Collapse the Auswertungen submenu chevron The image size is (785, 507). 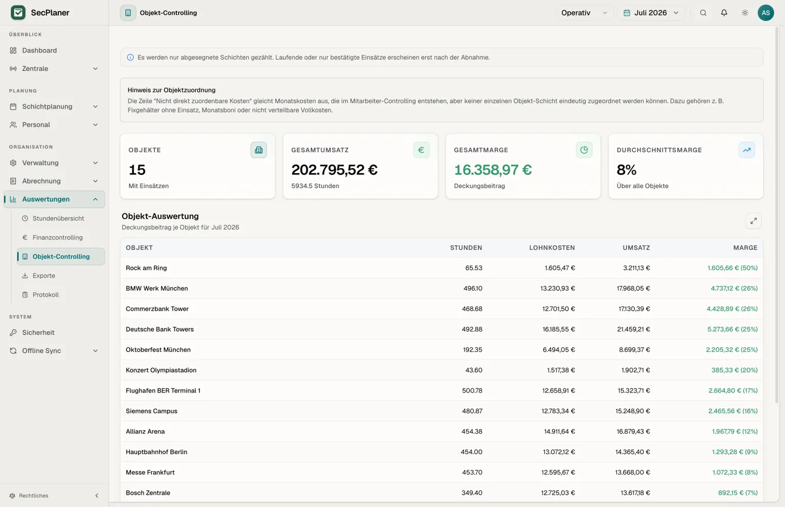pyautogui.click(x=95, y=199)
